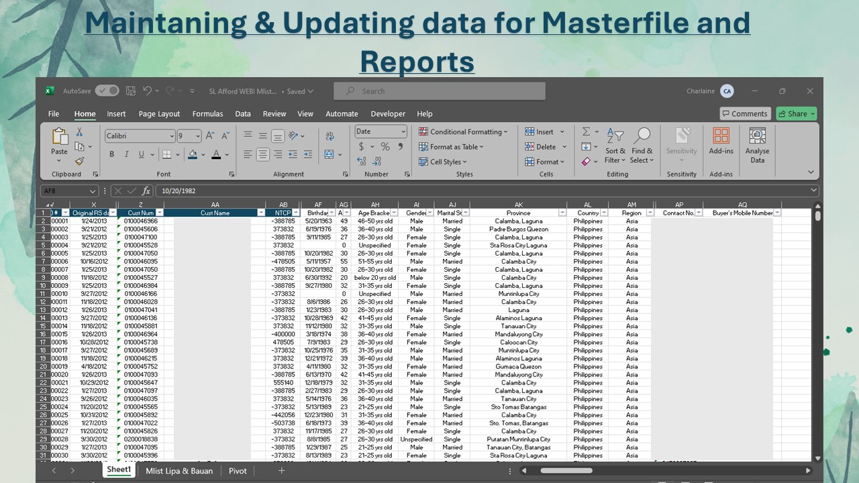The image size is (859, 483).
Task: Toggle Italic formatting
Action: 127,154
